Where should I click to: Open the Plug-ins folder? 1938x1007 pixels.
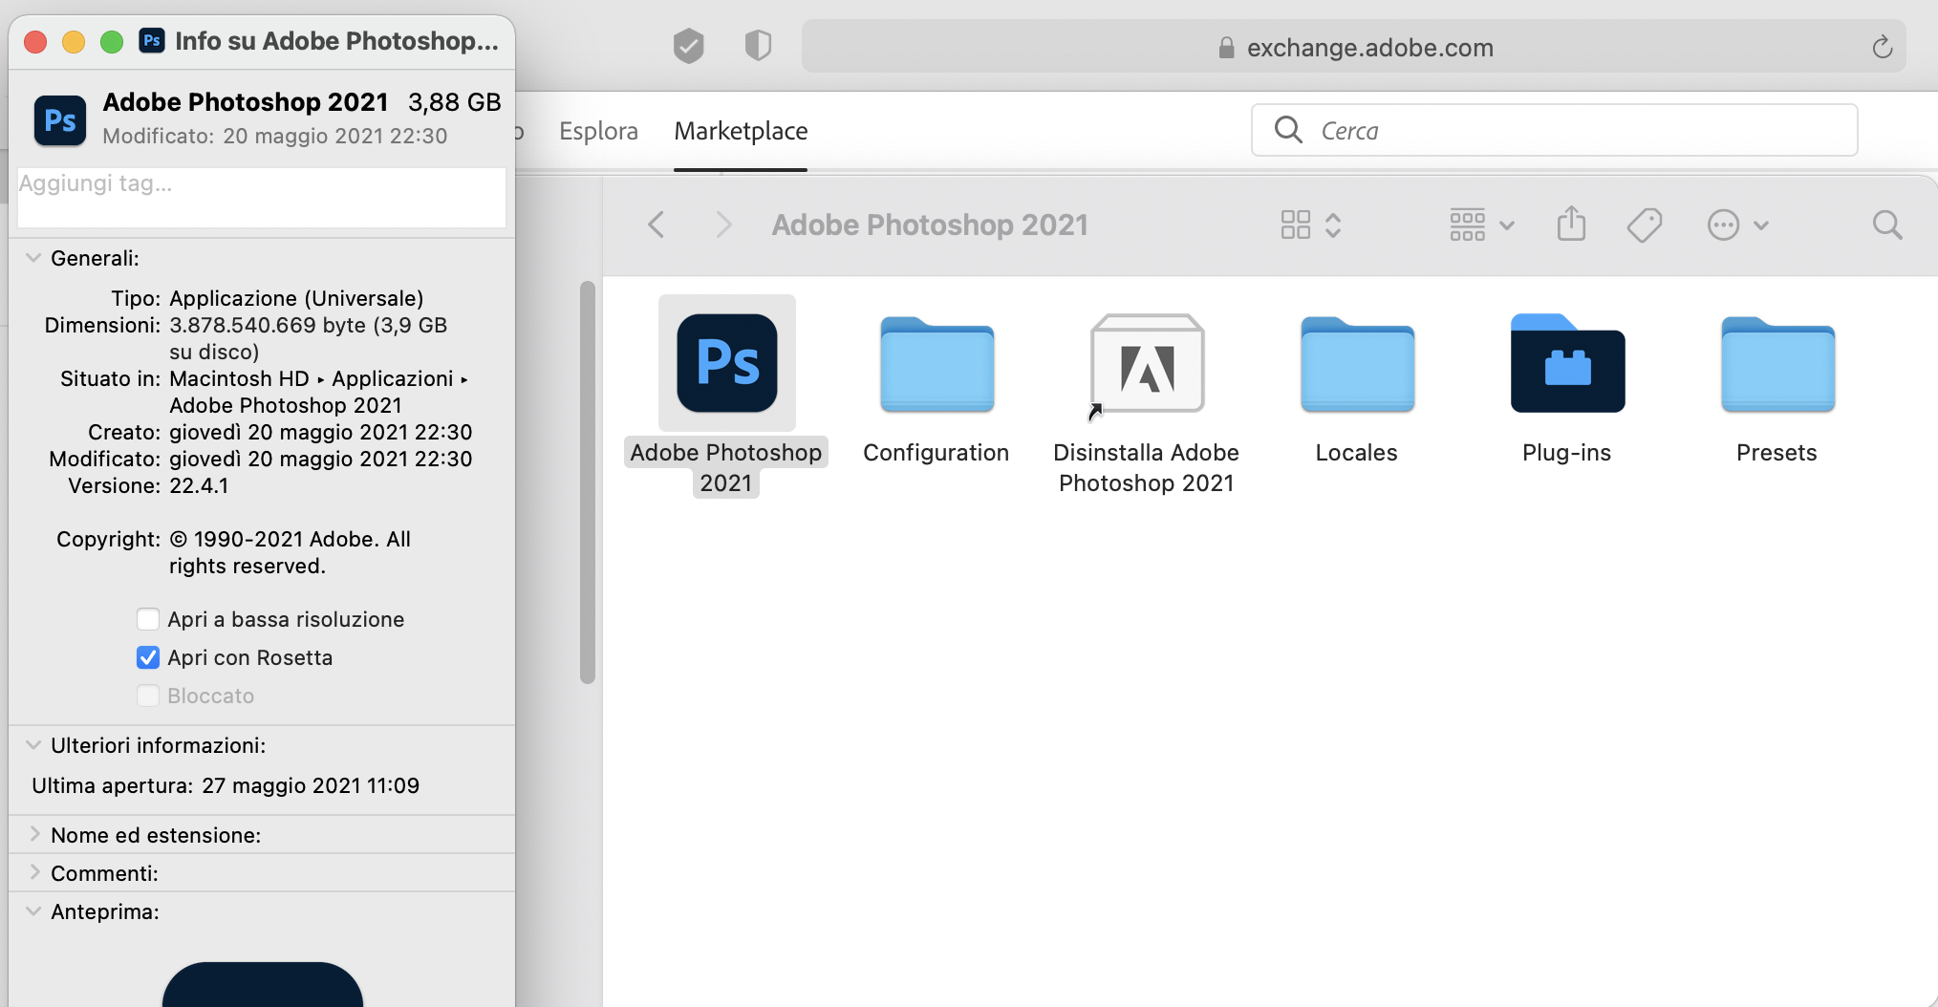pyautogui.click(x=1567, y=363)
